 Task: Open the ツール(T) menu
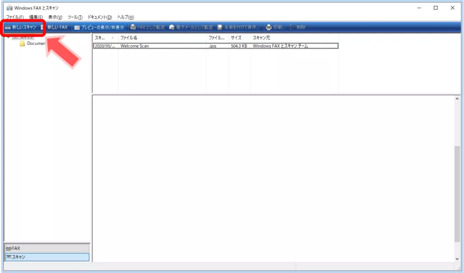point(75,17)
